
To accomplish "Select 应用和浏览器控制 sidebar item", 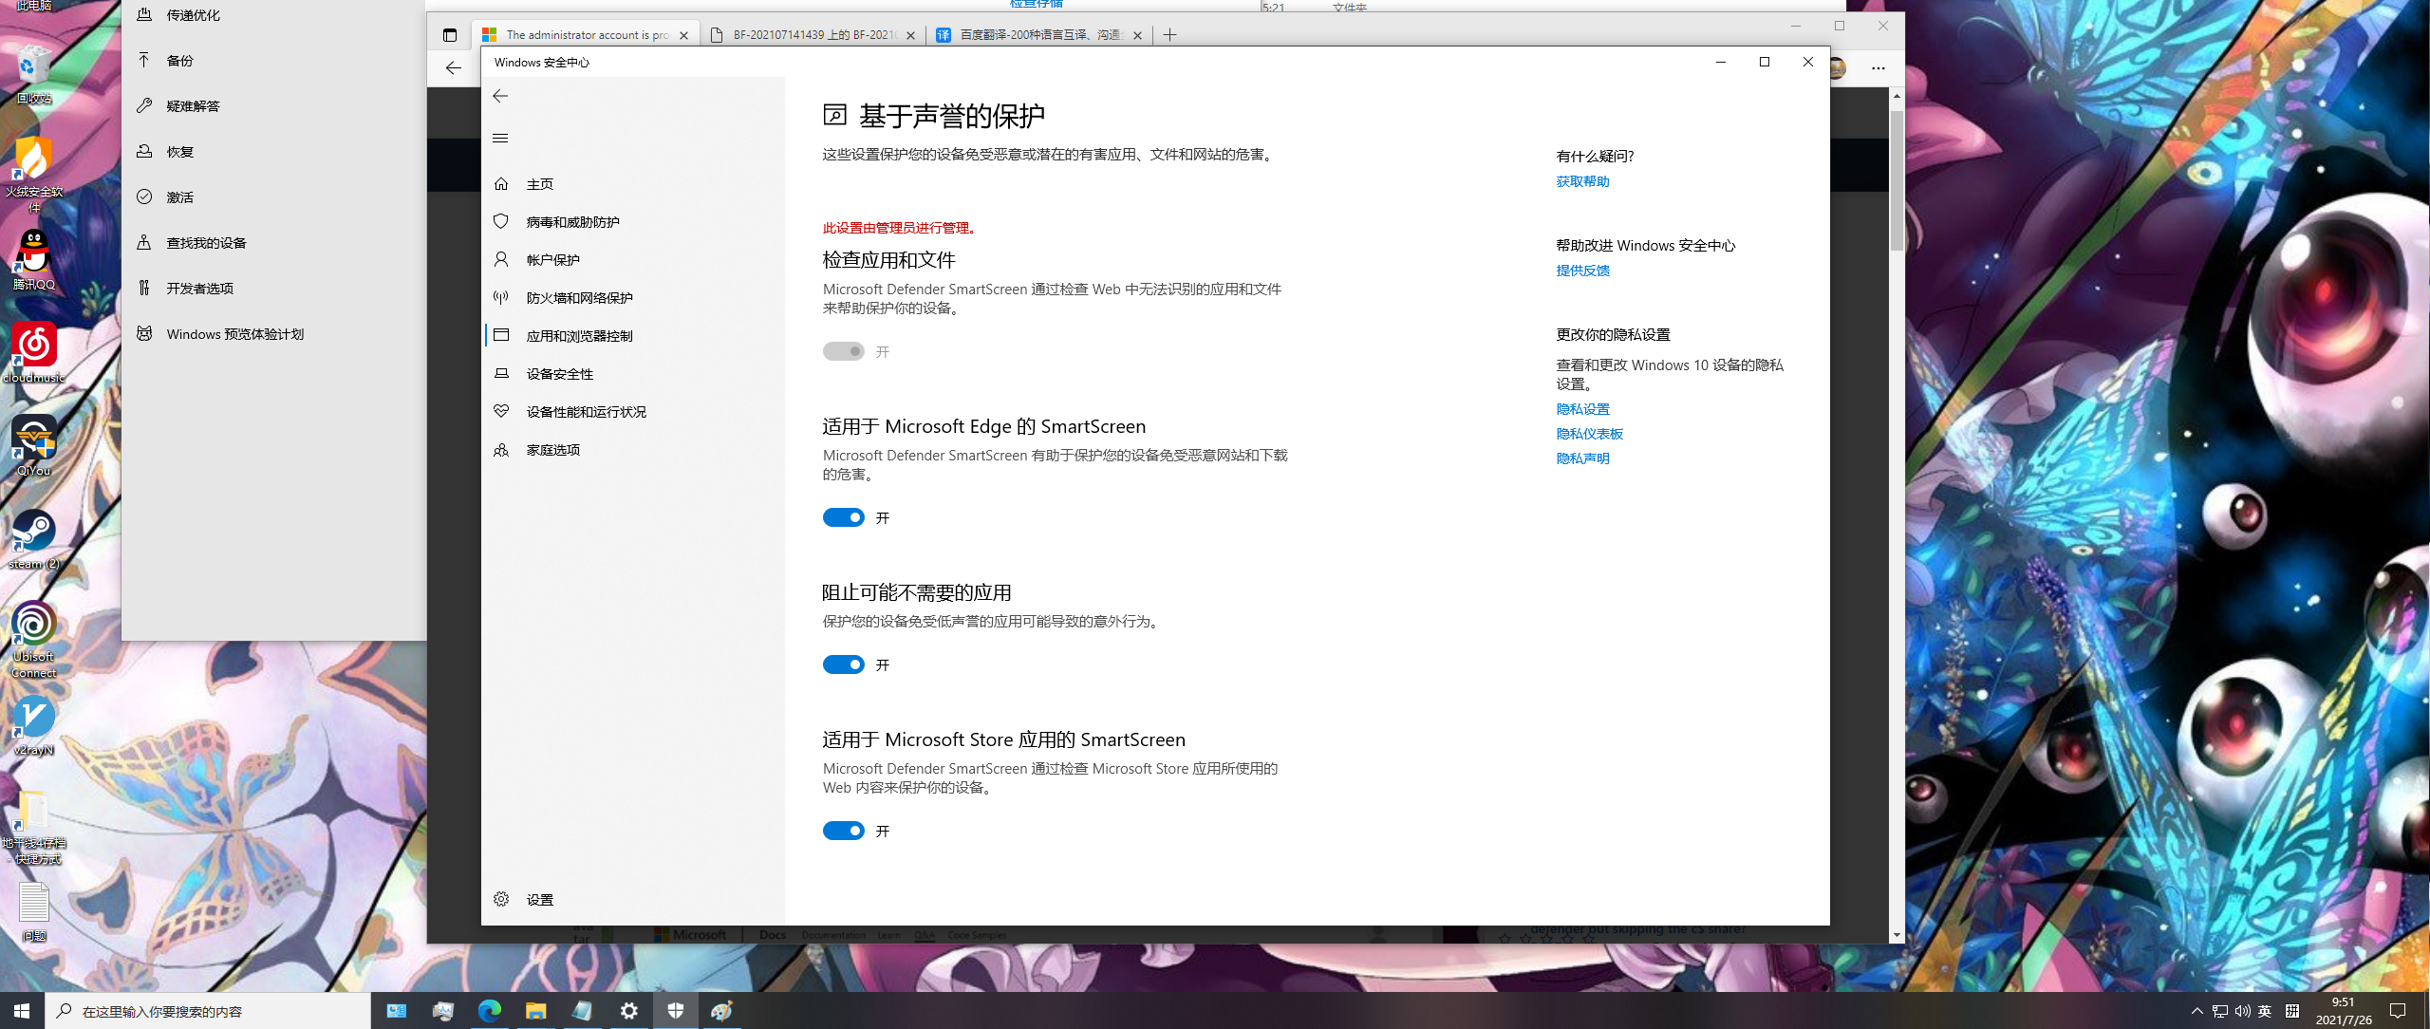I will coord(633,336).
